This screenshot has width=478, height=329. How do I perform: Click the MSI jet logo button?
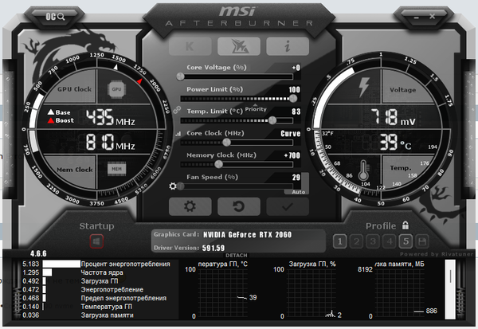[239, 46]
